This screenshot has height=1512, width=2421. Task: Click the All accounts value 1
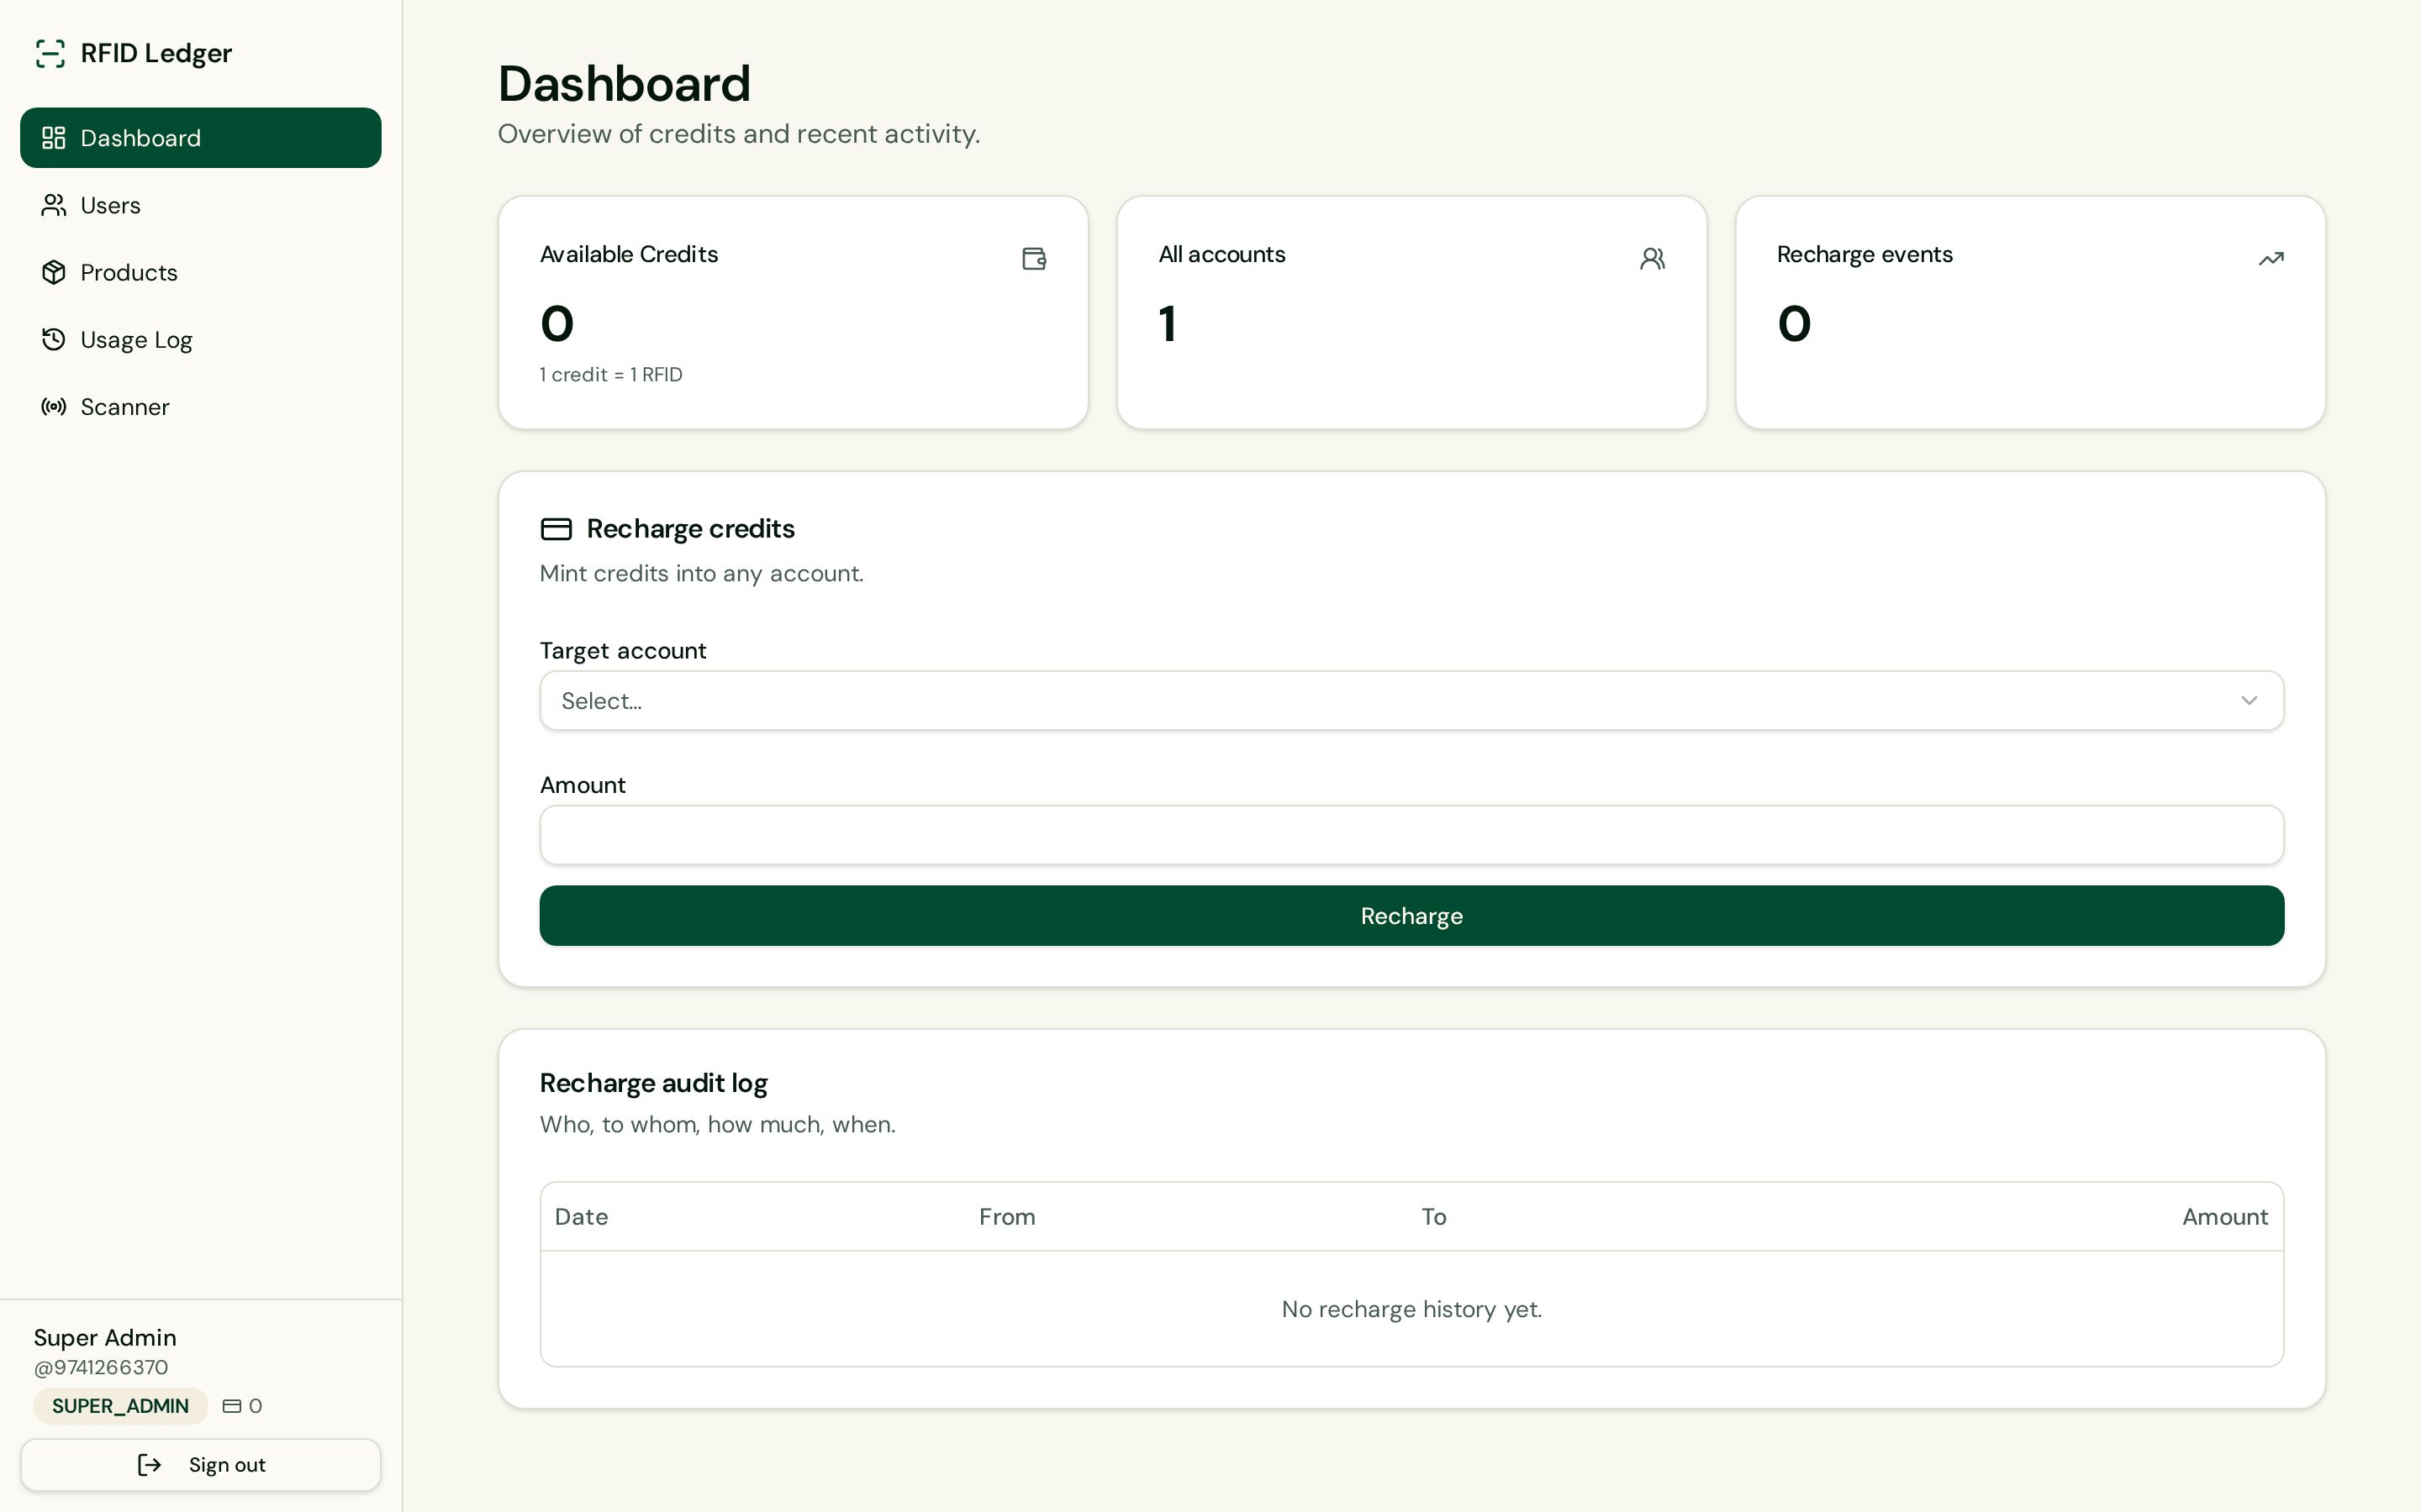[x=1168, y=324]
